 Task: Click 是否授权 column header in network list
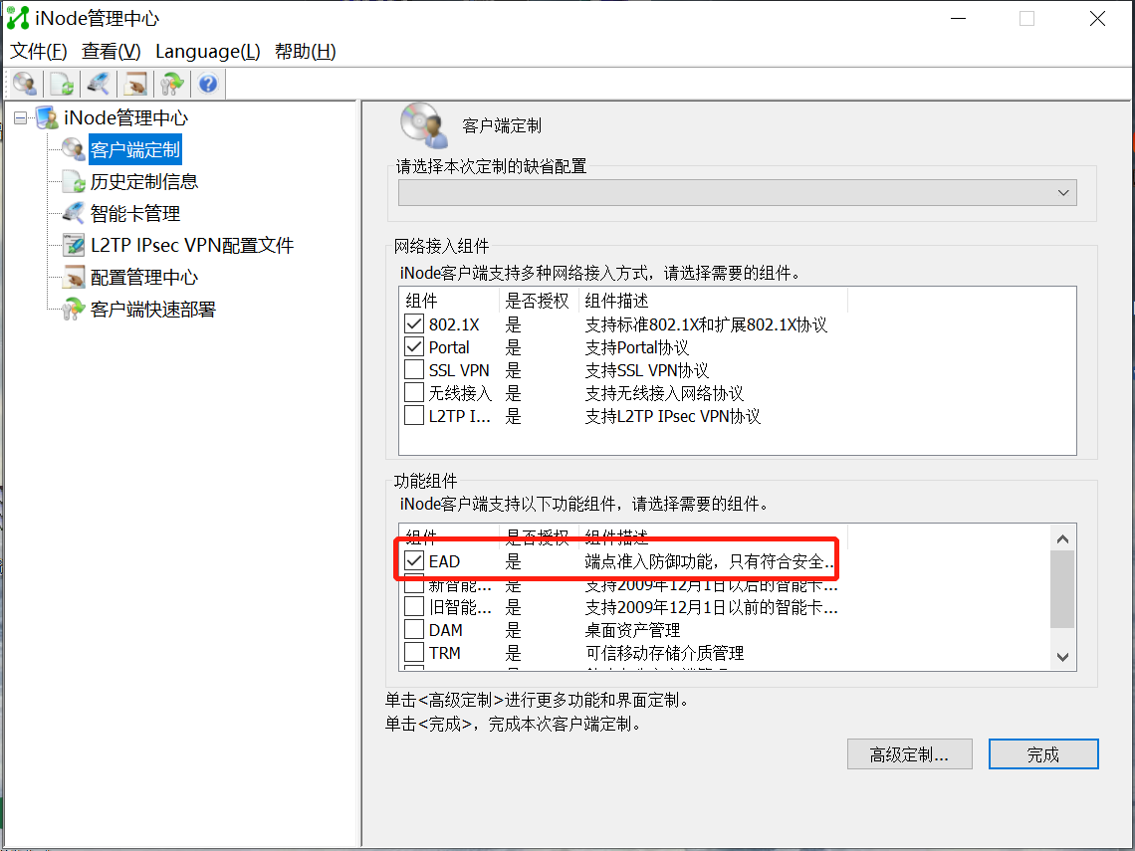[539, 301]
